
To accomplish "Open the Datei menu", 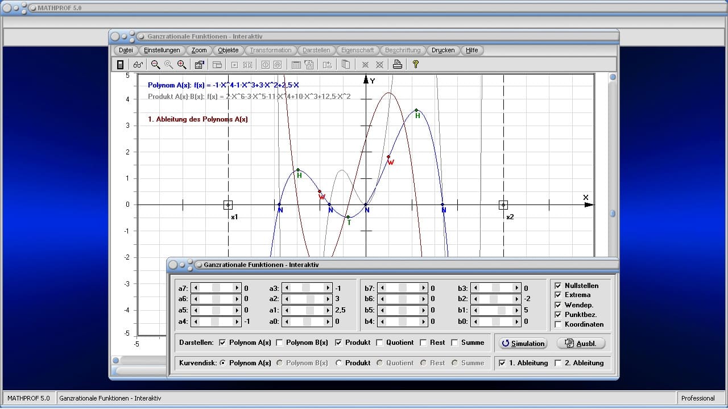I will pyautogui.click(x=126, y=50).
